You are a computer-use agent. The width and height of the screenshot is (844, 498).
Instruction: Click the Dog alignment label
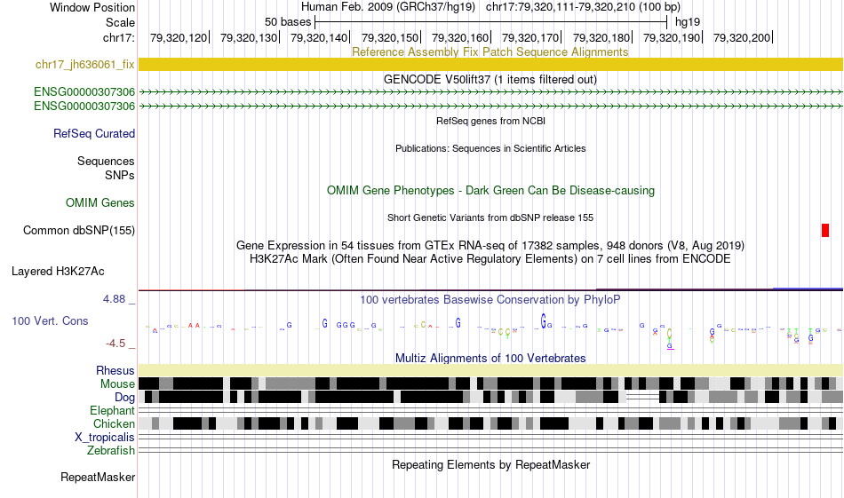pyautogui.click(x=124, y=397)
